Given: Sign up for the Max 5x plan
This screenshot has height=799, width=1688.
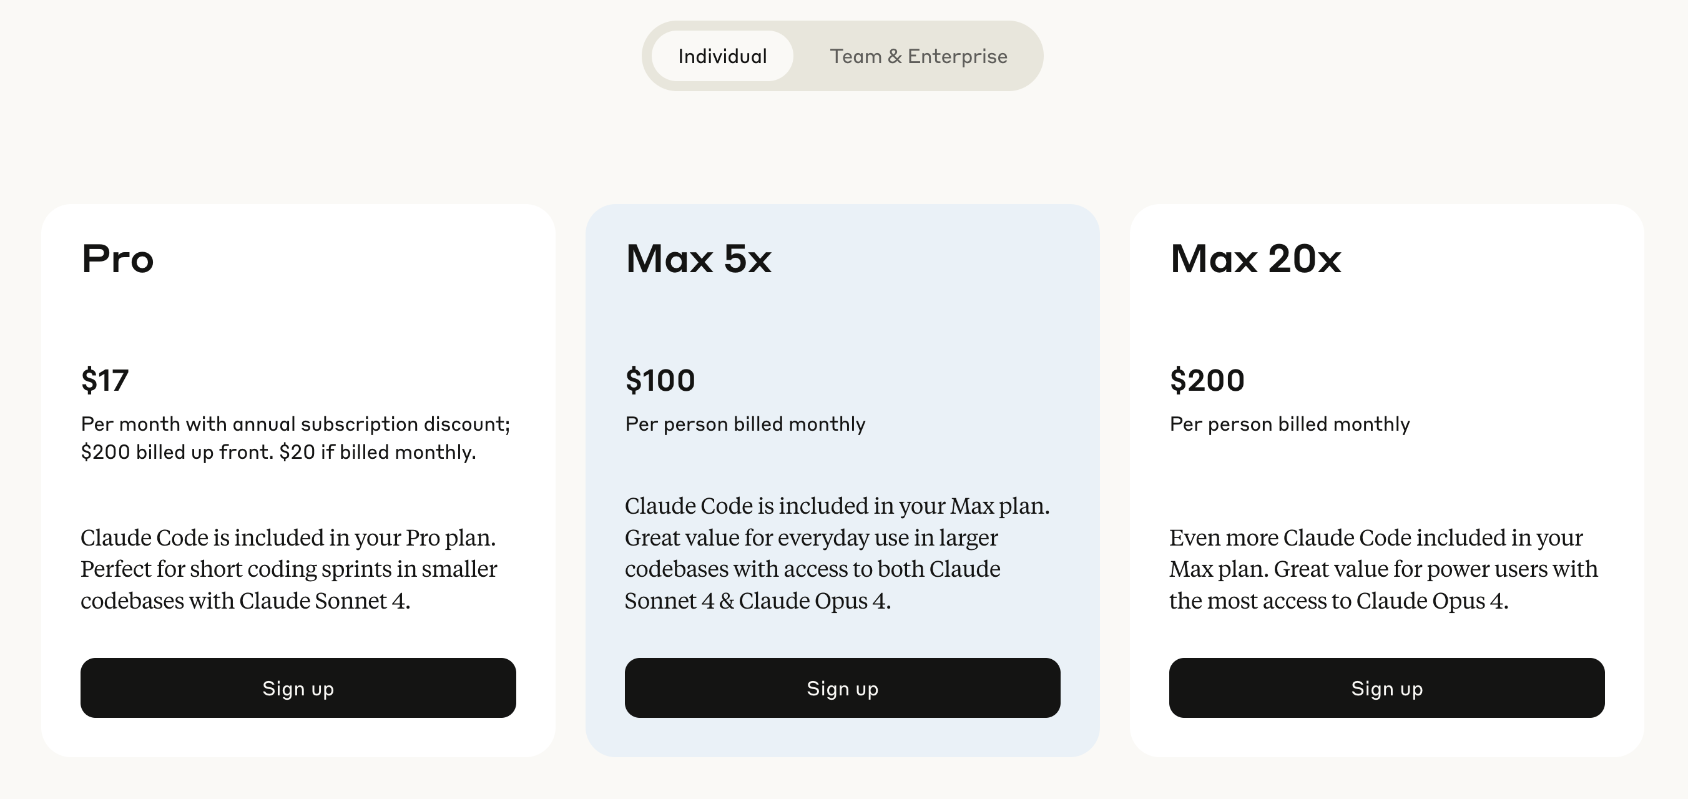Looking at the screenshot, I should [842, 687].
